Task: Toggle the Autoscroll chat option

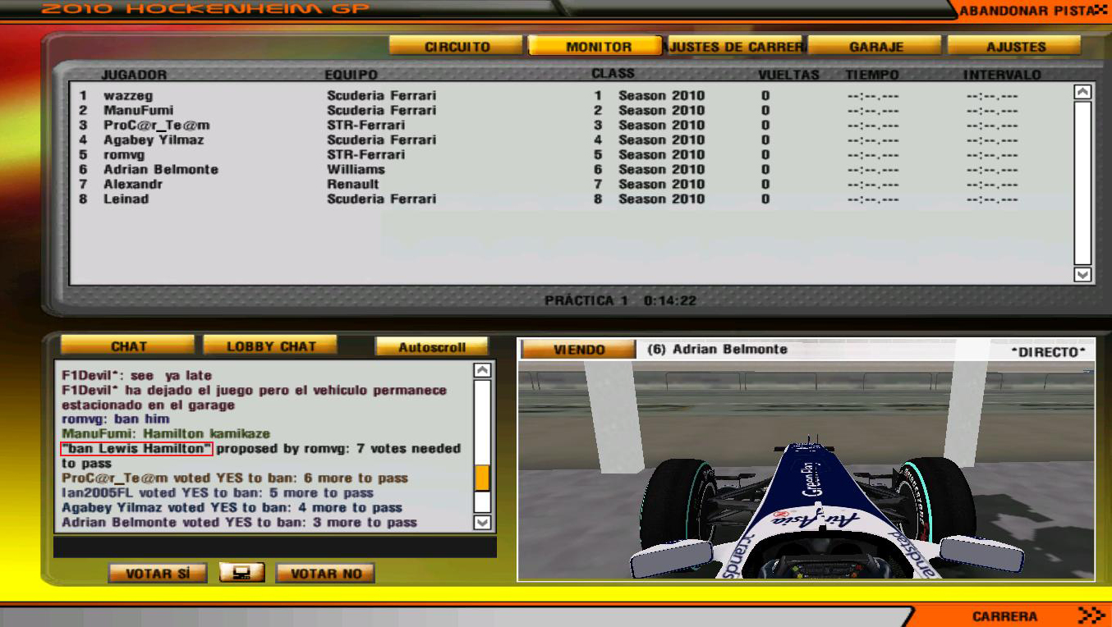Action: click(x=432, y=347)
